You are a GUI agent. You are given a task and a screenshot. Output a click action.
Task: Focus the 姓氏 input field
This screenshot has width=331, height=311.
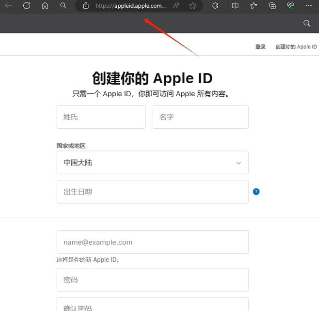101,117
